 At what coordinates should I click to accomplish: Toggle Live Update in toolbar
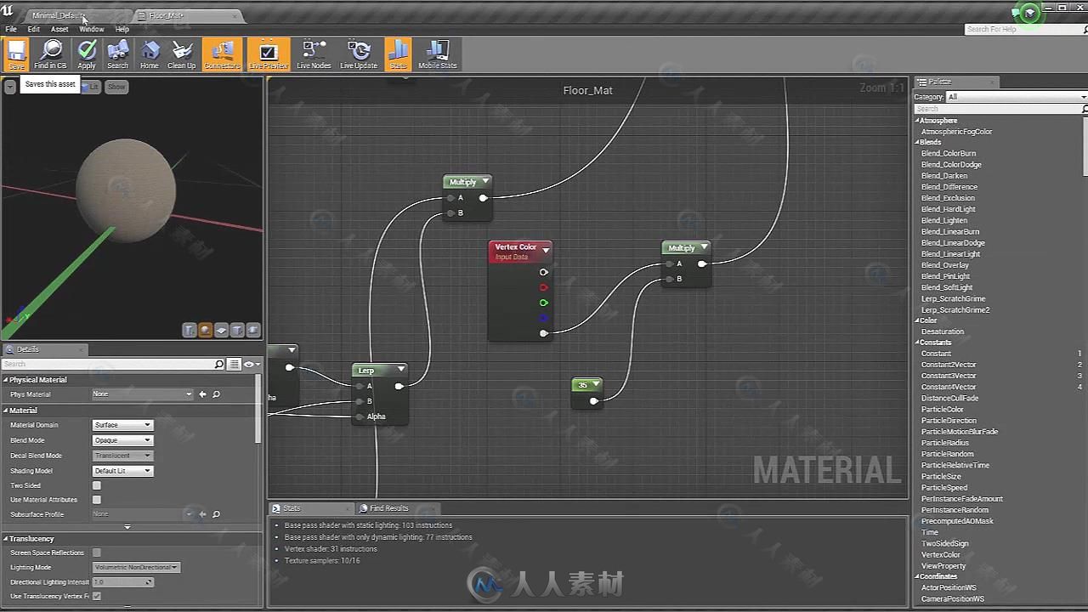[359, 54]
